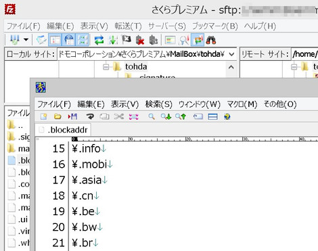Process transfer queue icon in FileZilla

113,40
